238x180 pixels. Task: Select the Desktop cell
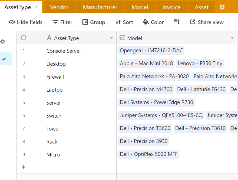67,64
